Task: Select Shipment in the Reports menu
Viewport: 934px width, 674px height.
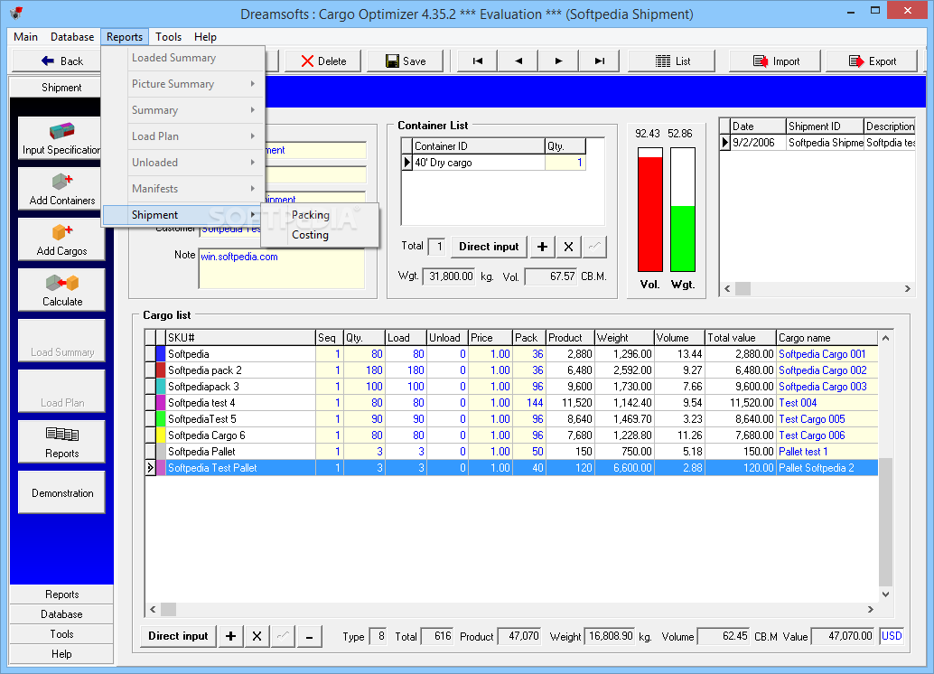Action: point(182,215)
